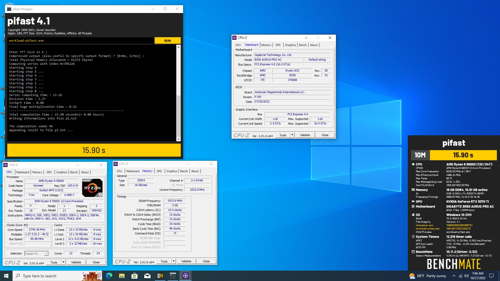Open Graphics tab in Memory CPU-Z window

pyautogui.click(x=172, y=171)
